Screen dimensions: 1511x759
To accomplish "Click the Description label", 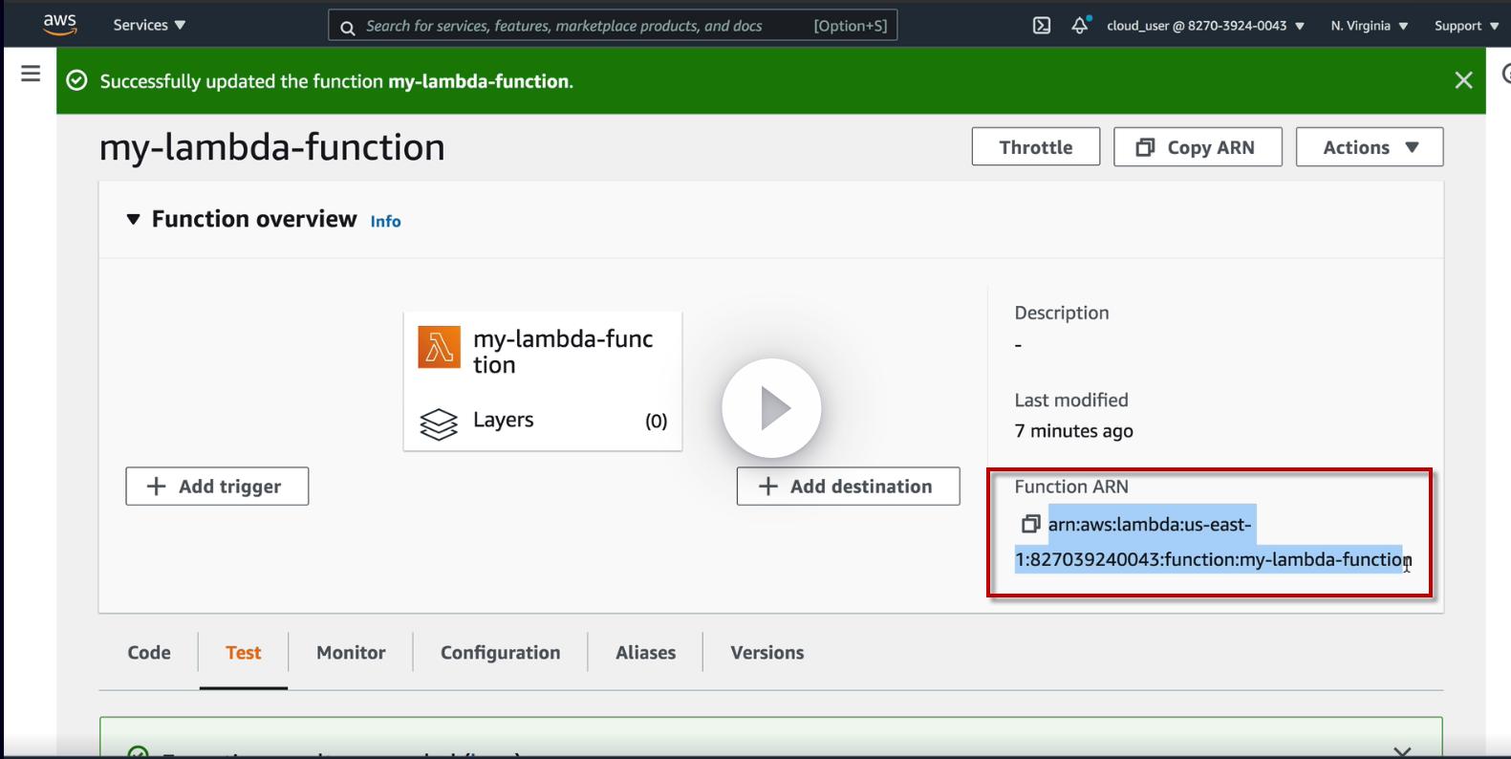I will [x=1062, y=313].
